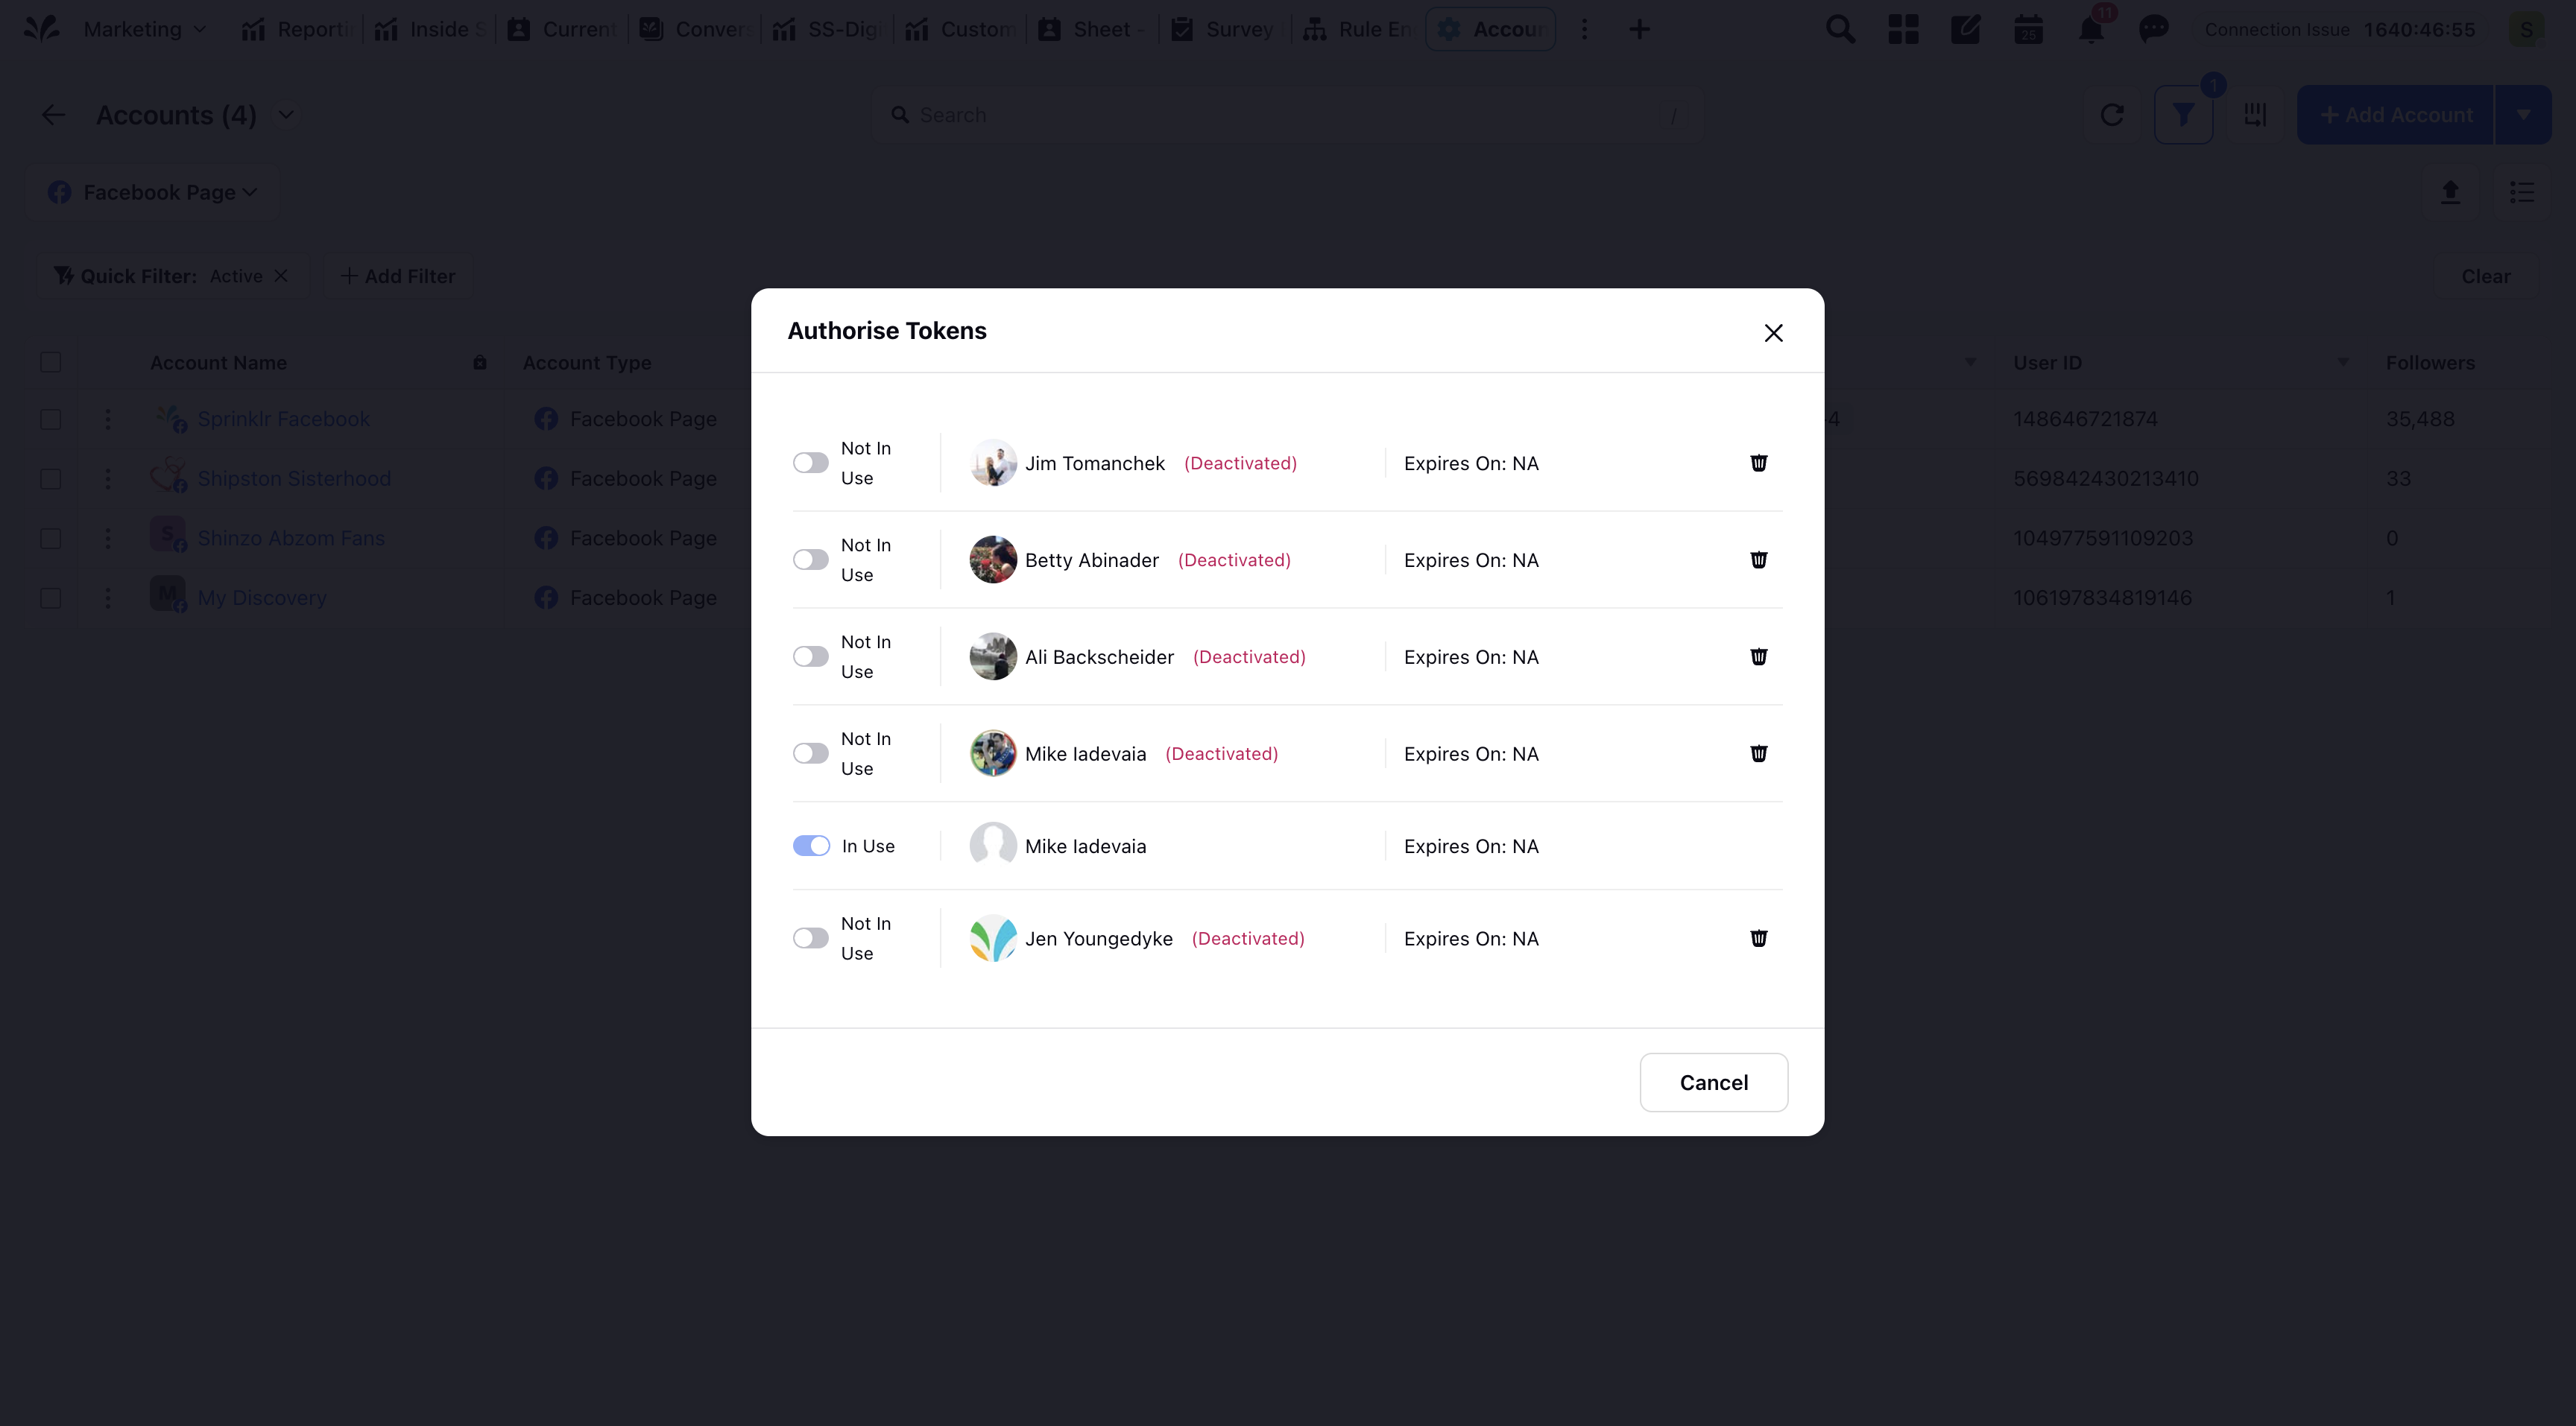Viewport: 2576px width, 1426px height.
Task: Refresh the accounts list
Action: click(x=2112, y=115)
